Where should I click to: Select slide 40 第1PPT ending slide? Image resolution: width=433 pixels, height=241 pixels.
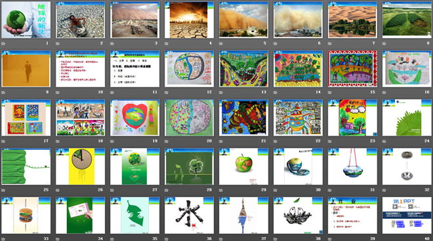pyautogui.click(x=407, y=215)
